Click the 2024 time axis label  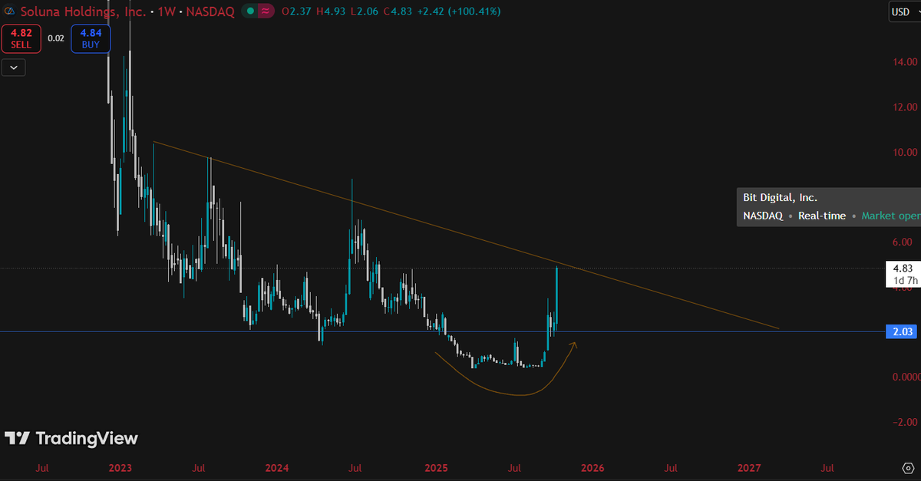(x=277, y=467)
